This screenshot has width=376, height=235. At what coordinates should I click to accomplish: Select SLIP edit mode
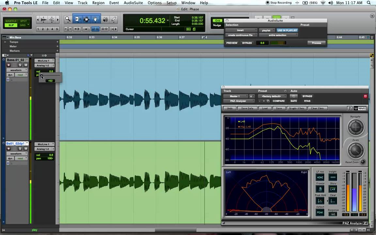coord(11,25)
